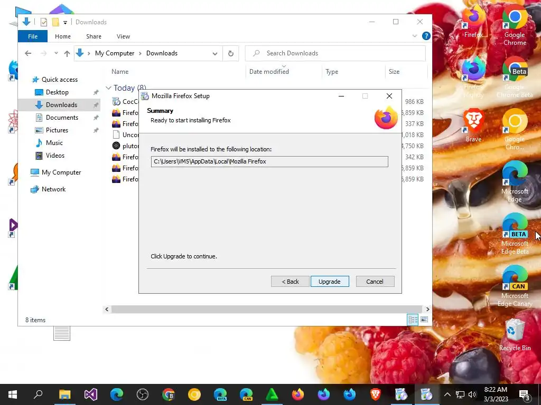Screen dimensions: 541x405
Task: Open Visual Studio from taskbar
Action: coord(91,394)
